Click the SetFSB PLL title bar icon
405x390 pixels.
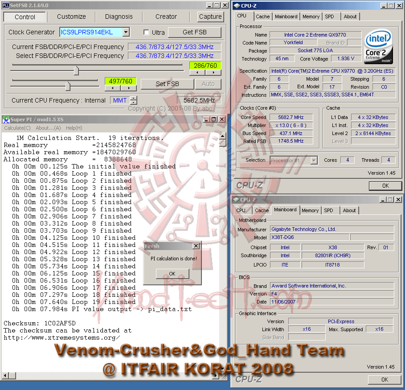[5, 5]
